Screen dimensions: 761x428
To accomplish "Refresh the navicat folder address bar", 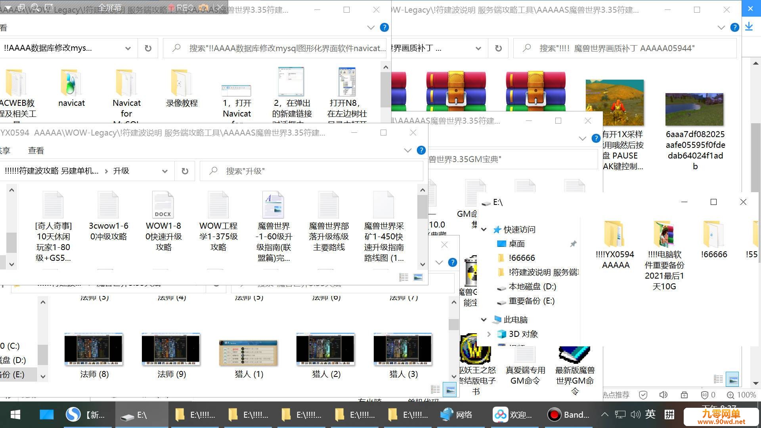I will 148,48.
